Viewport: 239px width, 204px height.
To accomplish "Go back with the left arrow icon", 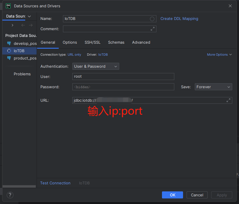I will [23, 25].
